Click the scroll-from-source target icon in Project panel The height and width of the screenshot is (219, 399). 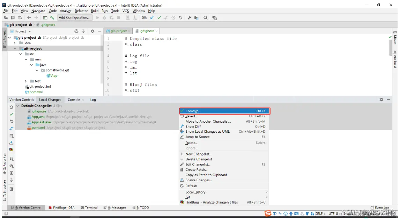point(76,31)
